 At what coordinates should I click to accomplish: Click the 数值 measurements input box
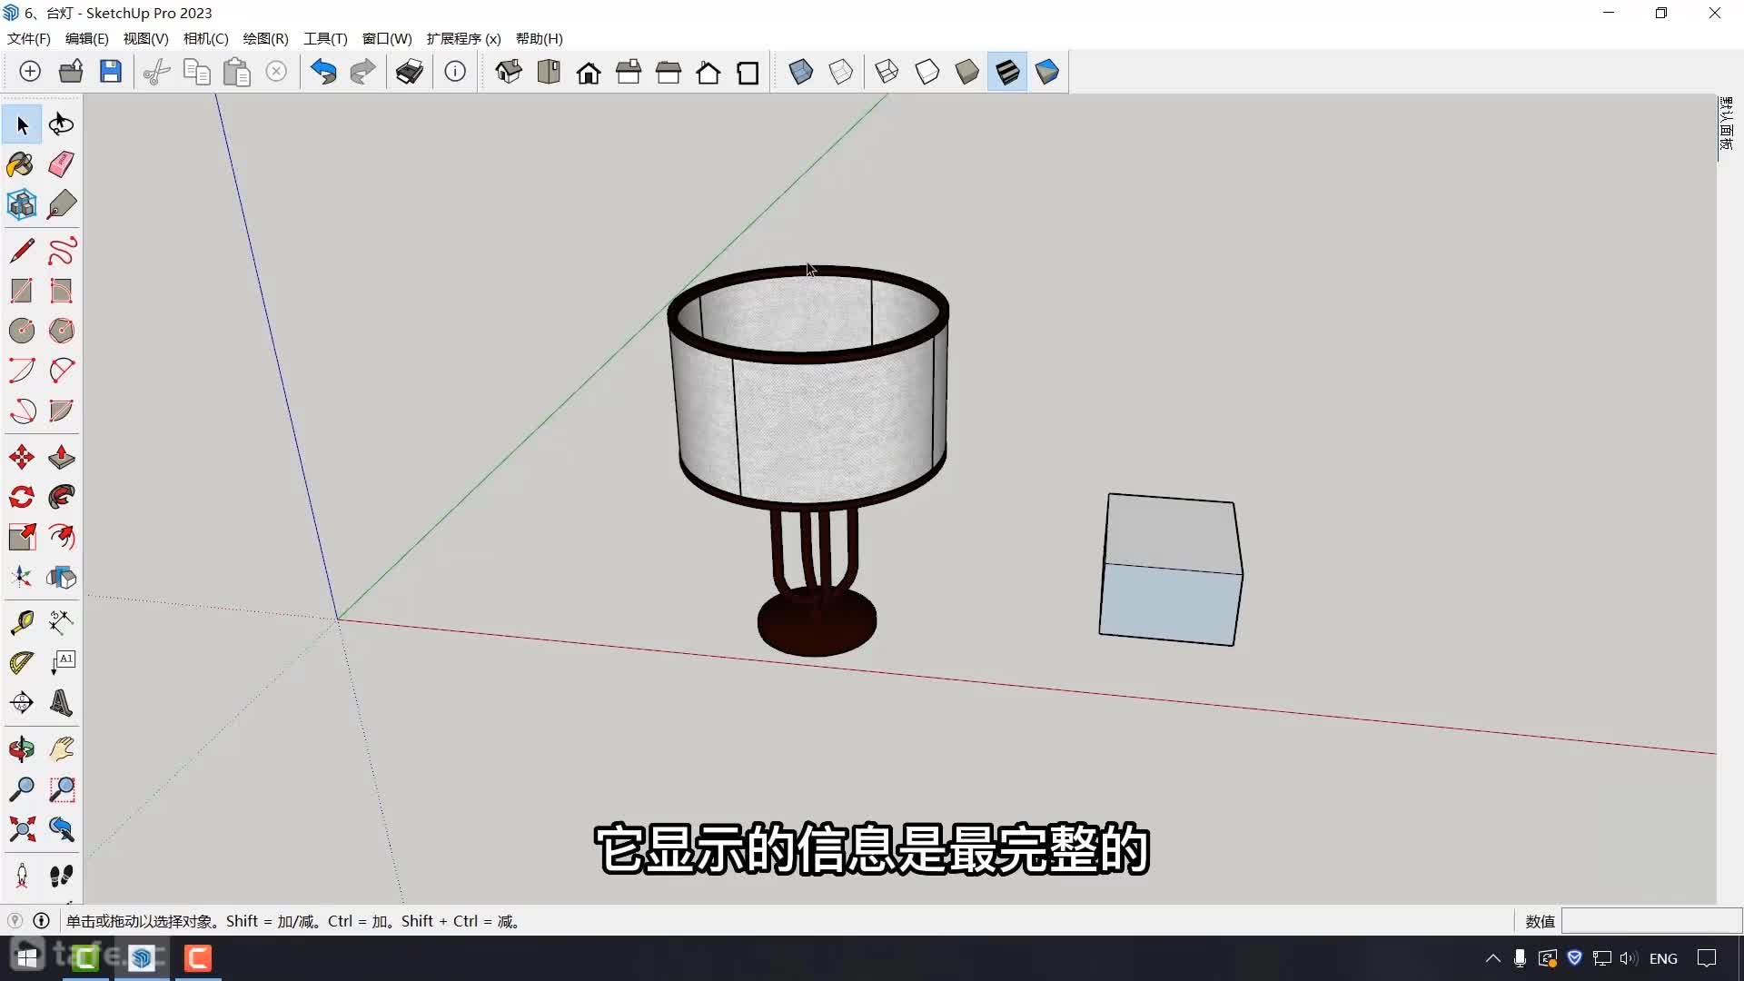pos(1651,921)
